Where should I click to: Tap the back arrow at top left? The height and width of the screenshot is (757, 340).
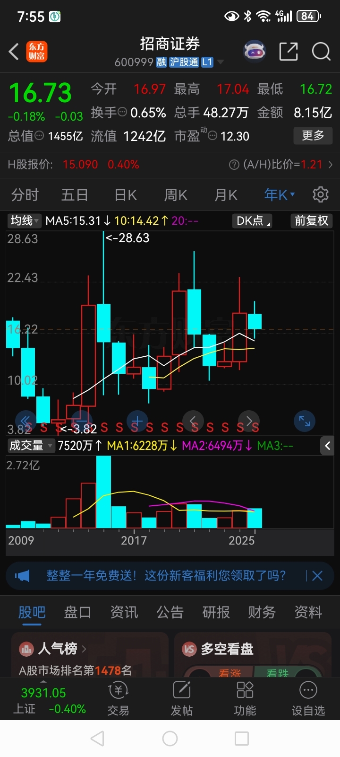click(14, 52)
